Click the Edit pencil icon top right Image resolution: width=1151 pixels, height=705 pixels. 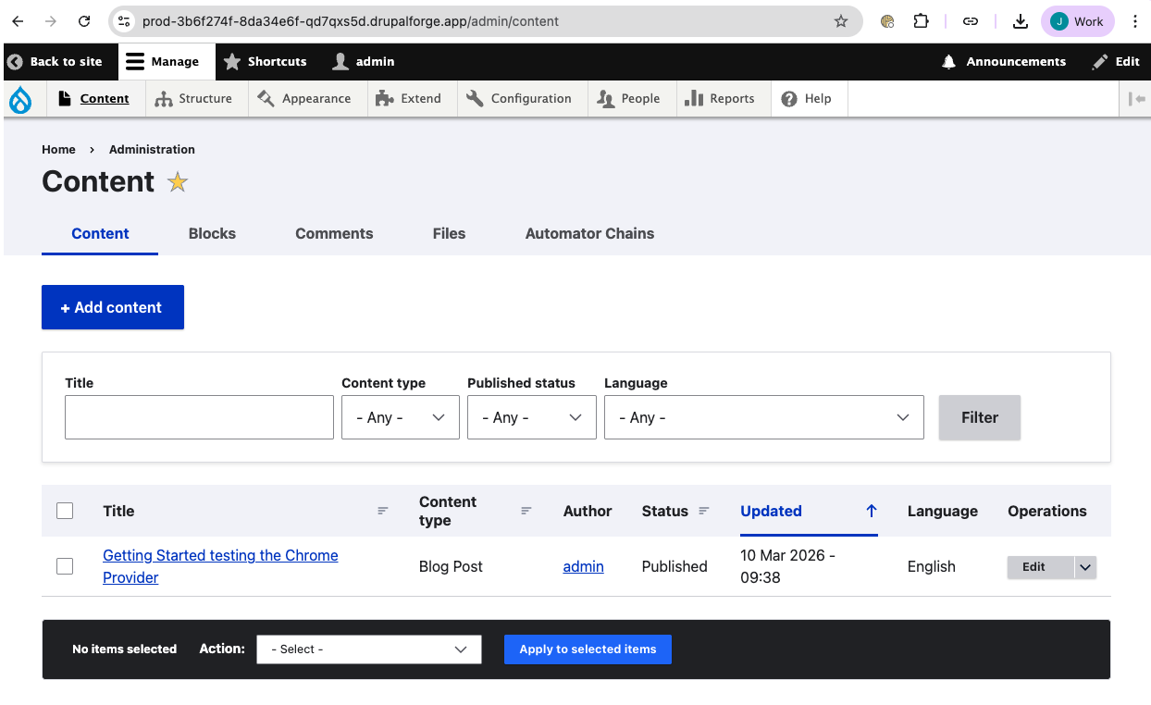click(1100, 61)
